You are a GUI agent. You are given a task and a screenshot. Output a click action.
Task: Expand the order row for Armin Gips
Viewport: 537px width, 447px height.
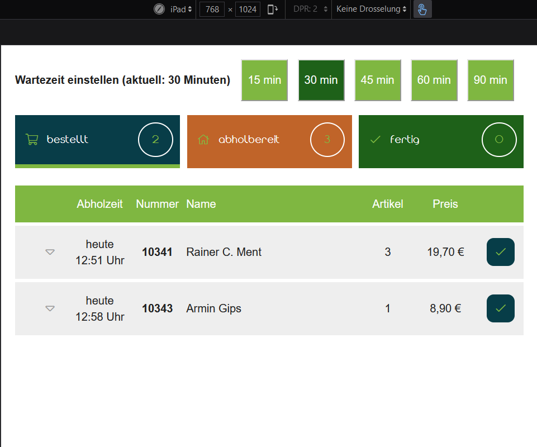(50, 308)
